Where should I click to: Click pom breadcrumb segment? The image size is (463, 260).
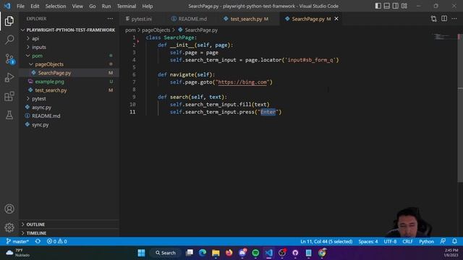pos(130,30)
